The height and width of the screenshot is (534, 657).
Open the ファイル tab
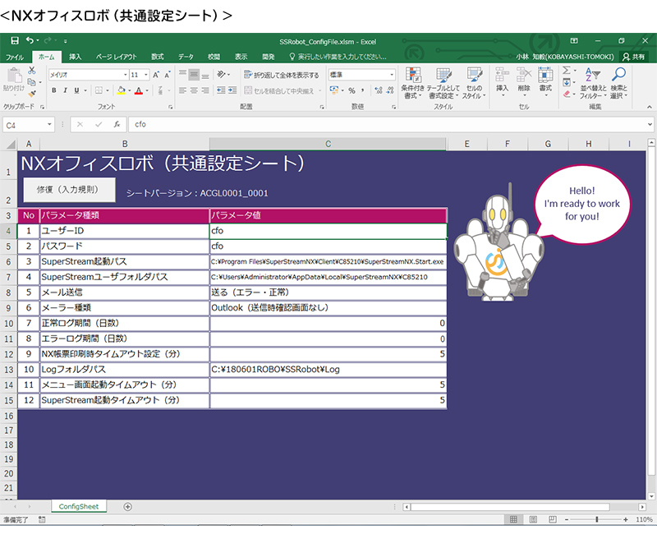point(15,57)
